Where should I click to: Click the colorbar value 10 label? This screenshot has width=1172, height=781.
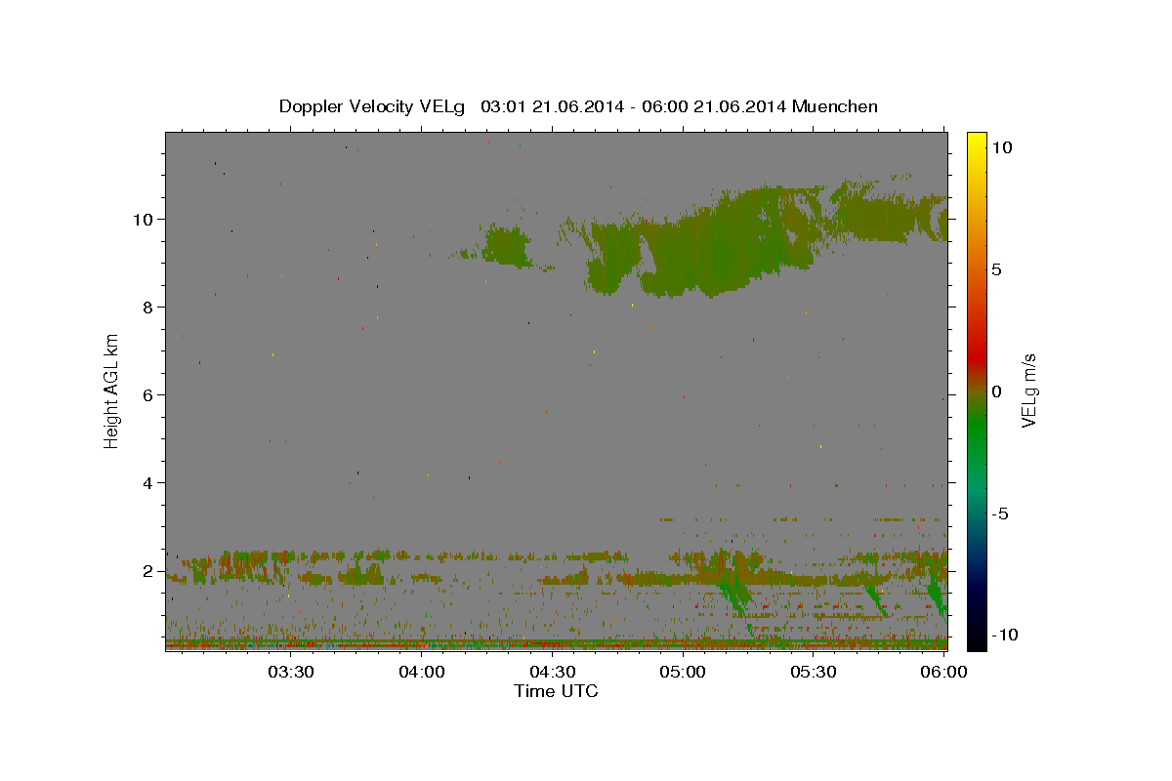[1001, 147]
